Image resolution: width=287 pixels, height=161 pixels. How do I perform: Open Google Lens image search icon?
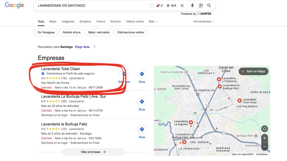point(201,6)
